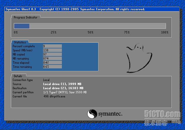Click the Time remaining label
Image resolution: width=185 pixels, height=130 pixels.
pyautogui.click(x=22, y=67)
